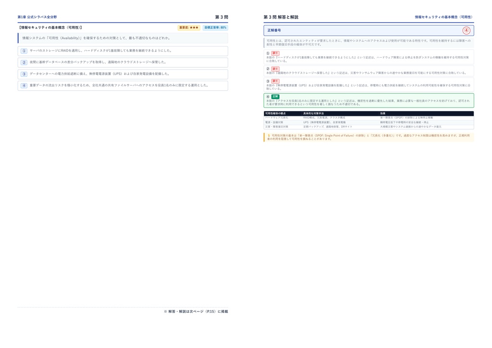Click the lightbulb tip icon in the yellow note
The image size is (492, 348).
pyautogui.click(x=269, y=136)
